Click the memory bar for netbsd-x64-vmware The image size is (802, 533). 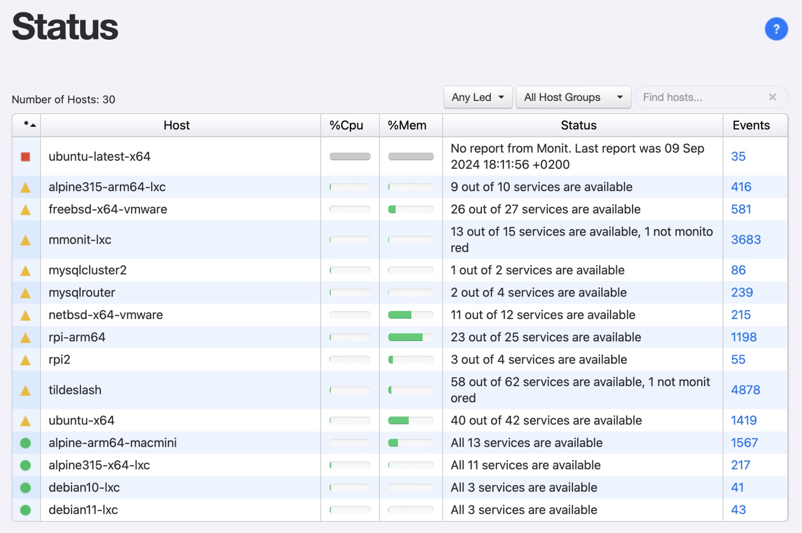tap(411, 315)
